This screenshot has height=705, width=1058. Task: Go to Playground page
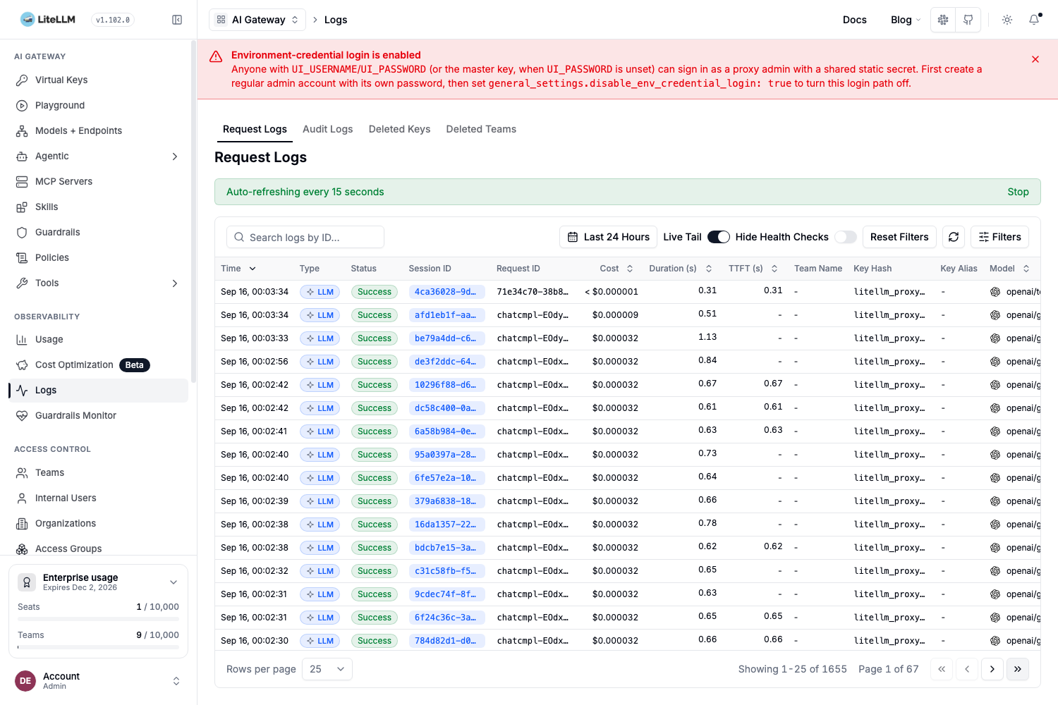point(98,105)
